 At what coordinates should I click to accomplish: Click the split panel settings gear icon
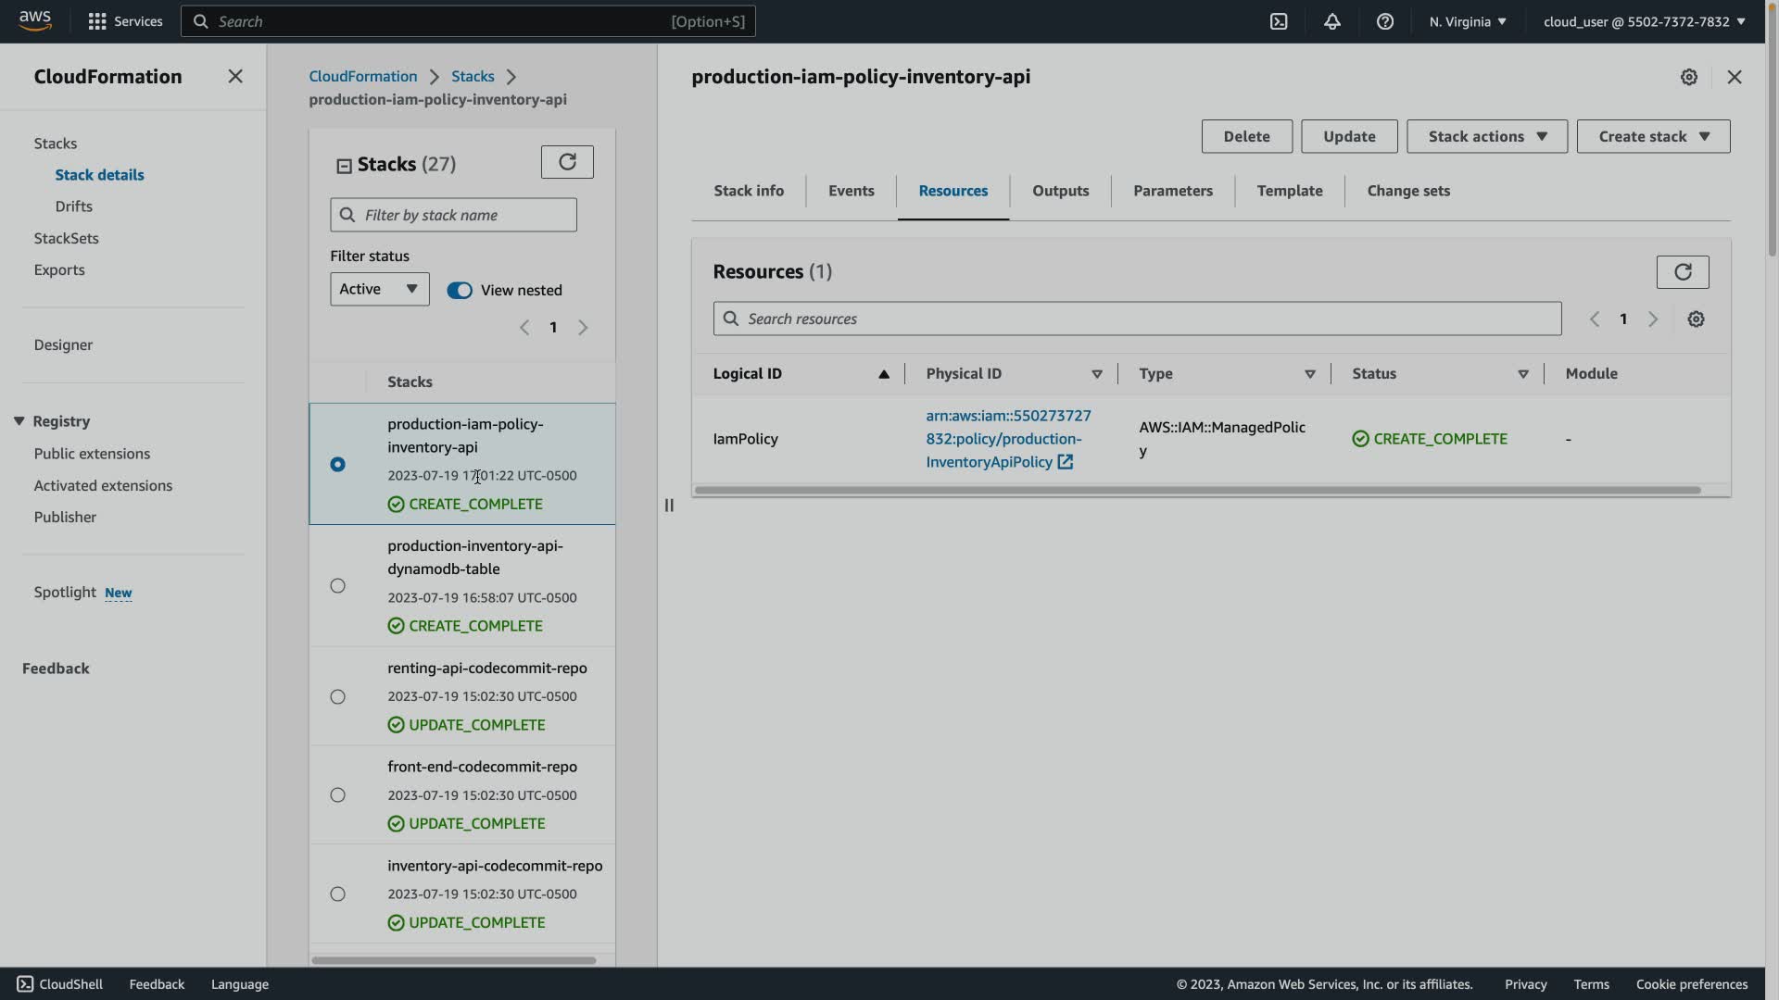1688,77
